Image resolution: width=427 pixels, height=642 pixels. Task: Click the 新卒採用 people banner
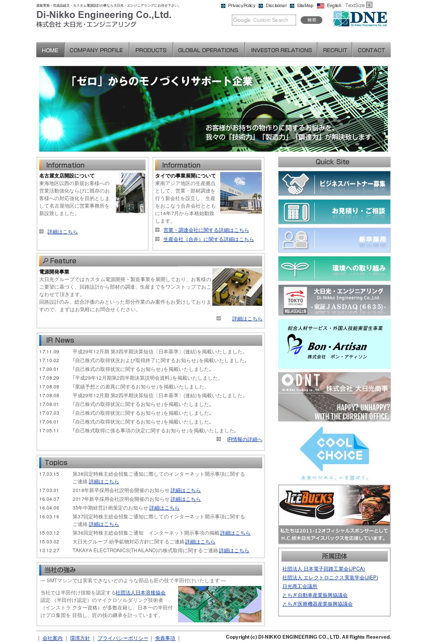334,240
